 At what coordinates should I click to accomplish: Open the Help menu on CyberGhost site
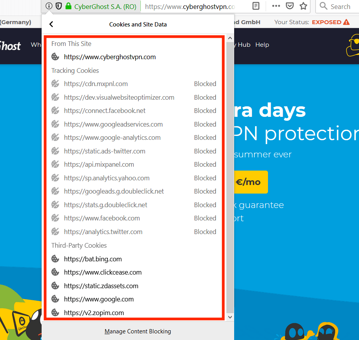pos(262,45)
